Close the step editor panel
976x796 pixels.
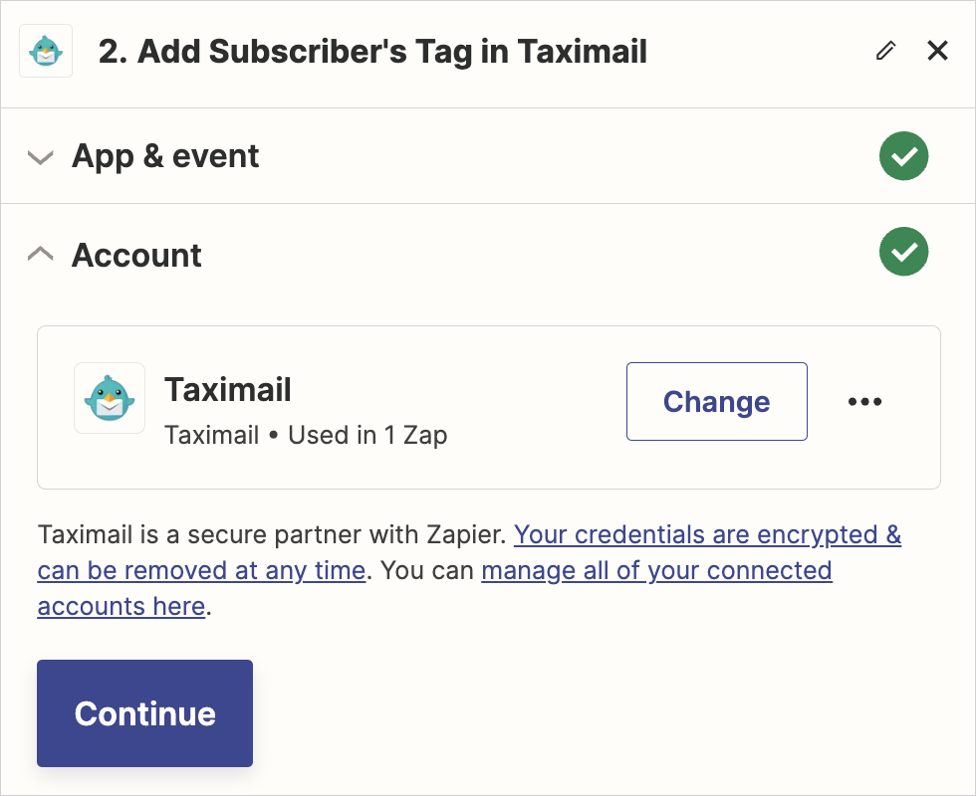(937, 51)
